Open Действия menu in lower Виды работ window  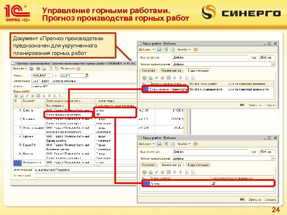pyautogui.click(x=146, y=144)
